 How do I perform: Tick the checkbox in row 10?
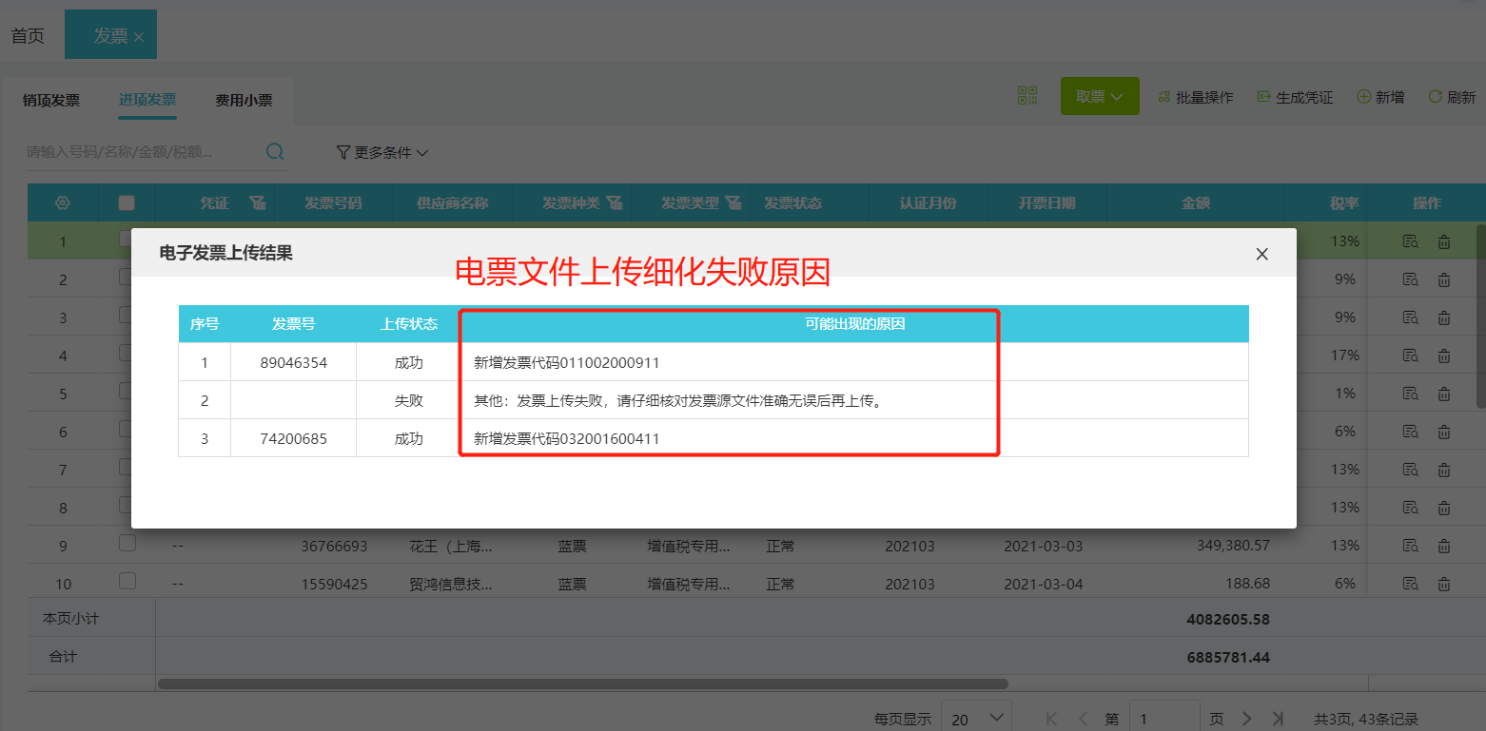point(127,581)
